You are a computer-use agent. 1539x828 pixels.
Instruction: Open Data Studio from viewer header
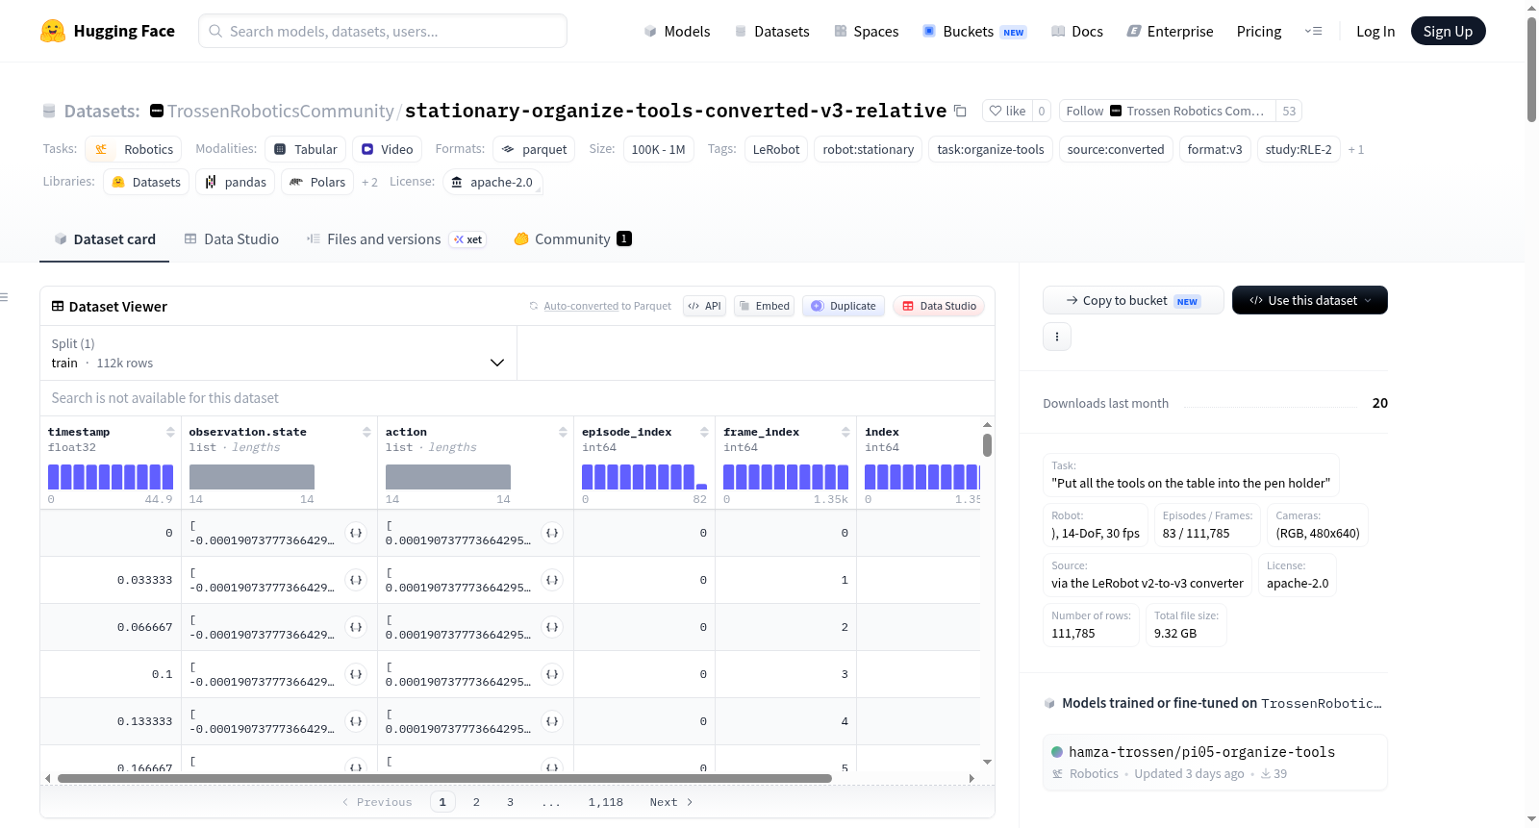[939, 306]
